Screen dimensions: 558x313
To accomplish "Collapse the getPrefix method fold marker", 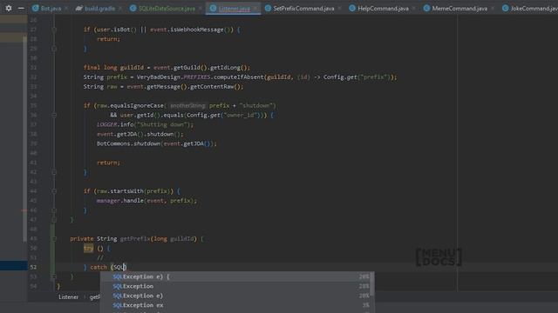I will [x=54, y=239].
